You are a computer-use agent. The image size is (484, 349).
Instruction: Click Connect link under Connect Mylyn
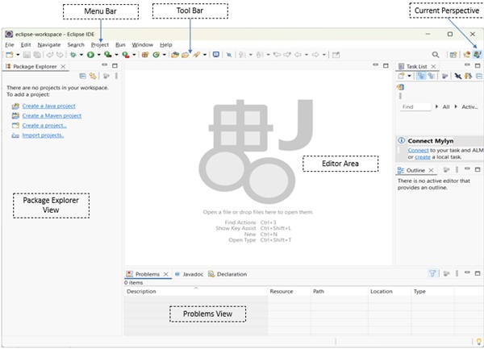pos(418,151)
